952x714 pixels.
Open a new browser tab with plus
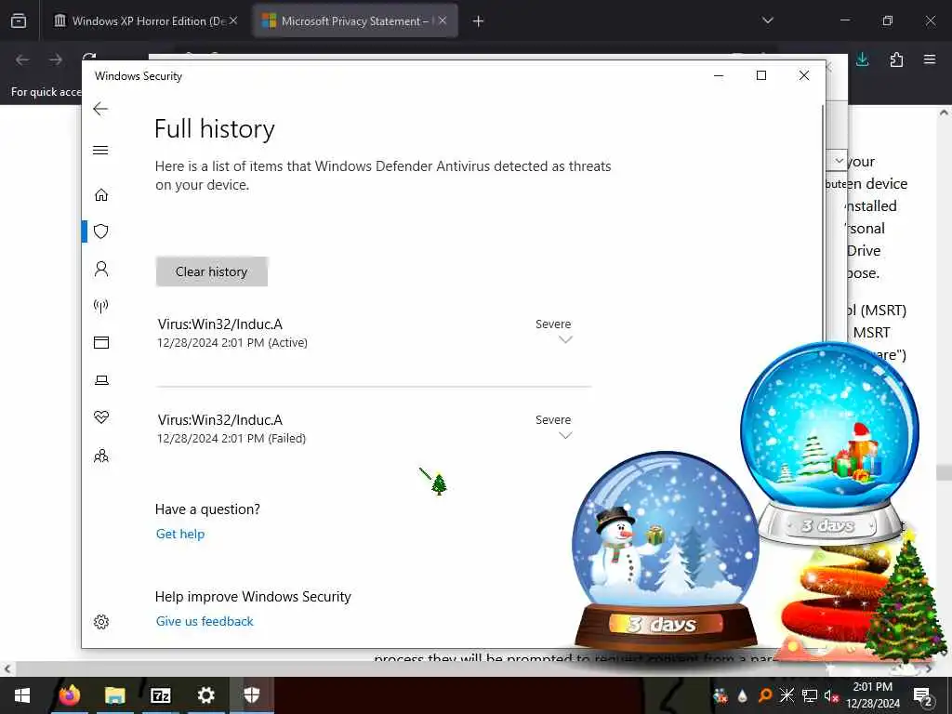coord(479,21)
